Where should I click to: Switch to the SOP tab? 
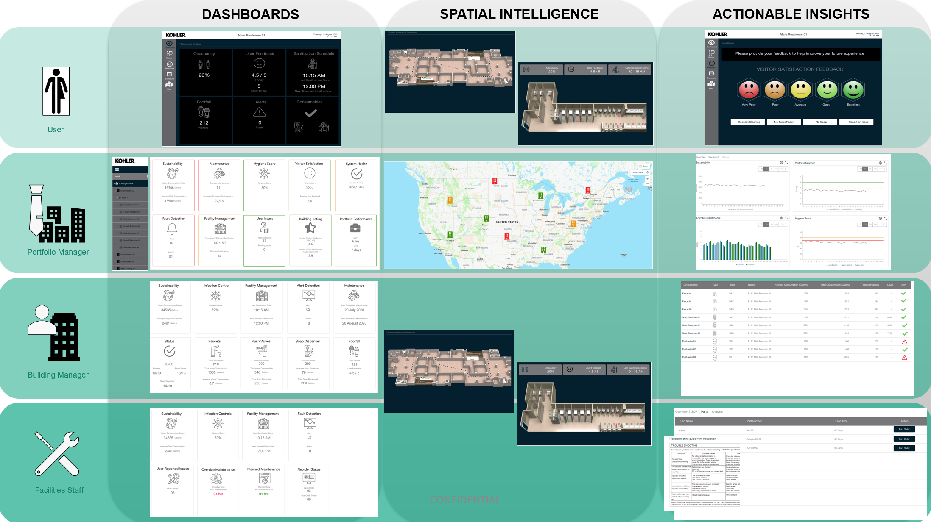(694, 411)
